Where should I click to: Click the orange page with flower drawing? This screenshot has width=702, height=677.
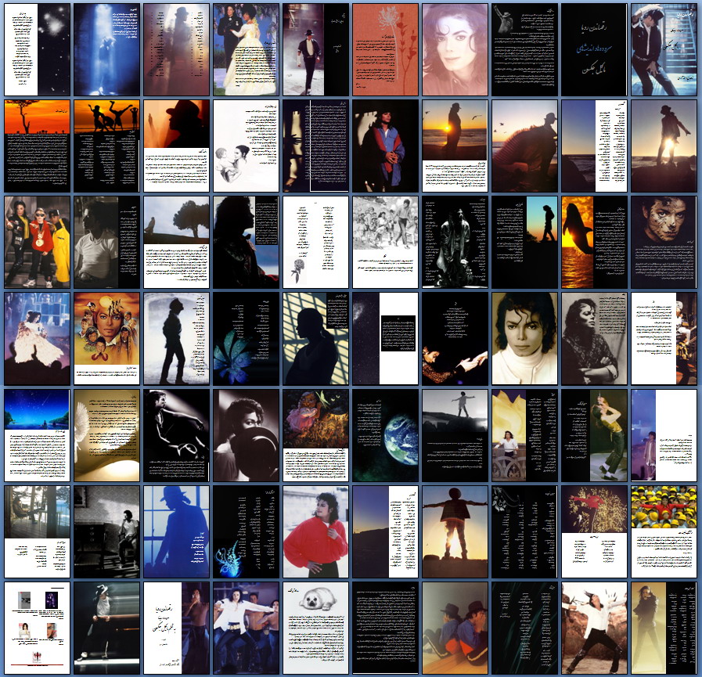tap(384, 49)
